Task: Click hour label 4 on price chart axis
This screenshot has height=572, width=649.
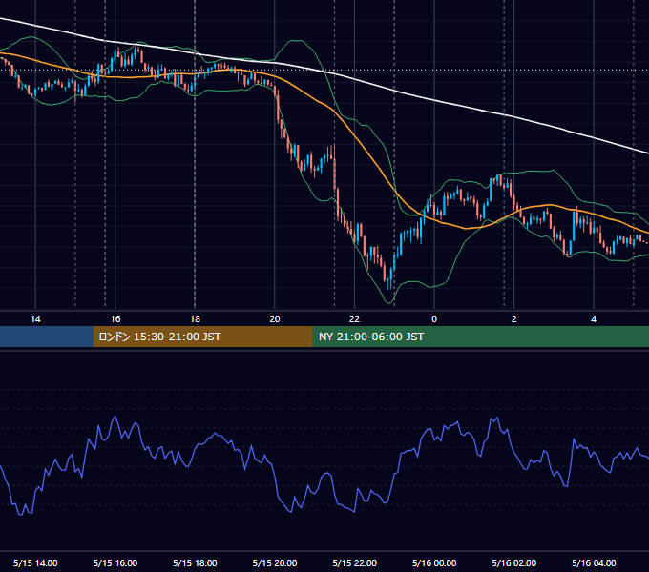Action: tap(594, 319)
